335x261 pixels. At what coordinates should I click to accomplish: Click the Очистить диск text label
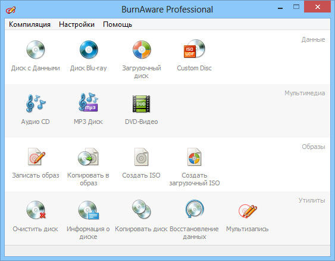tap(36, 229)
